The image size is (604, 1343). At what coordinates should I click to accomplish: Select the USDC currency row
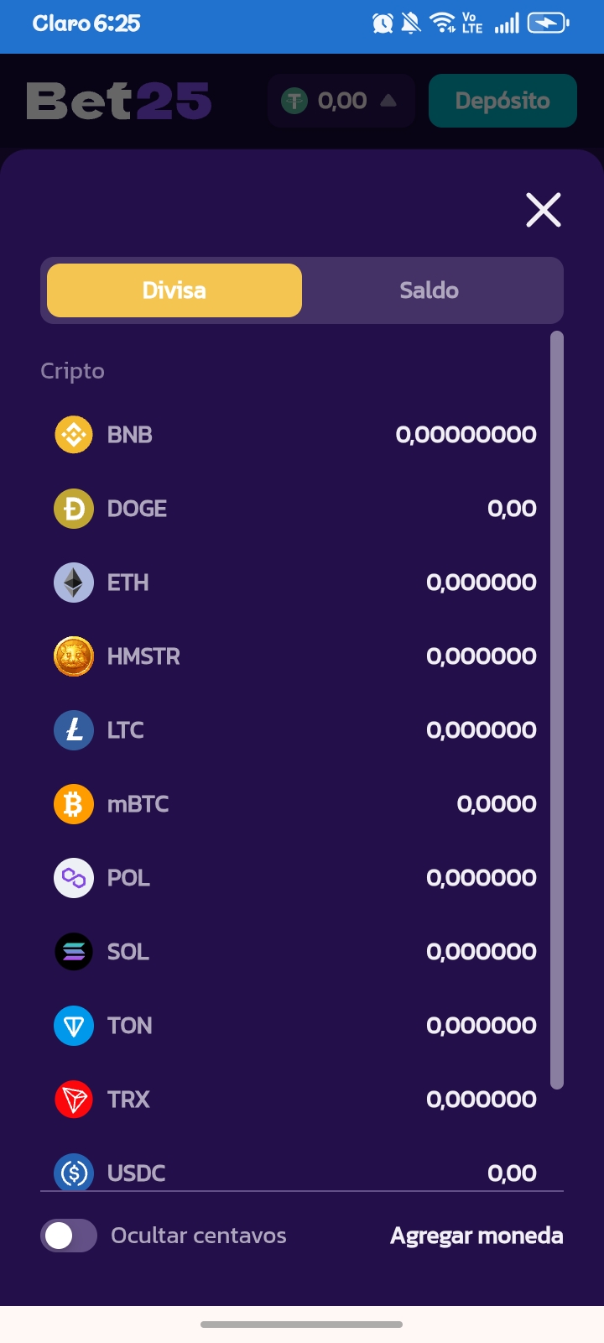click(295, 1172)
